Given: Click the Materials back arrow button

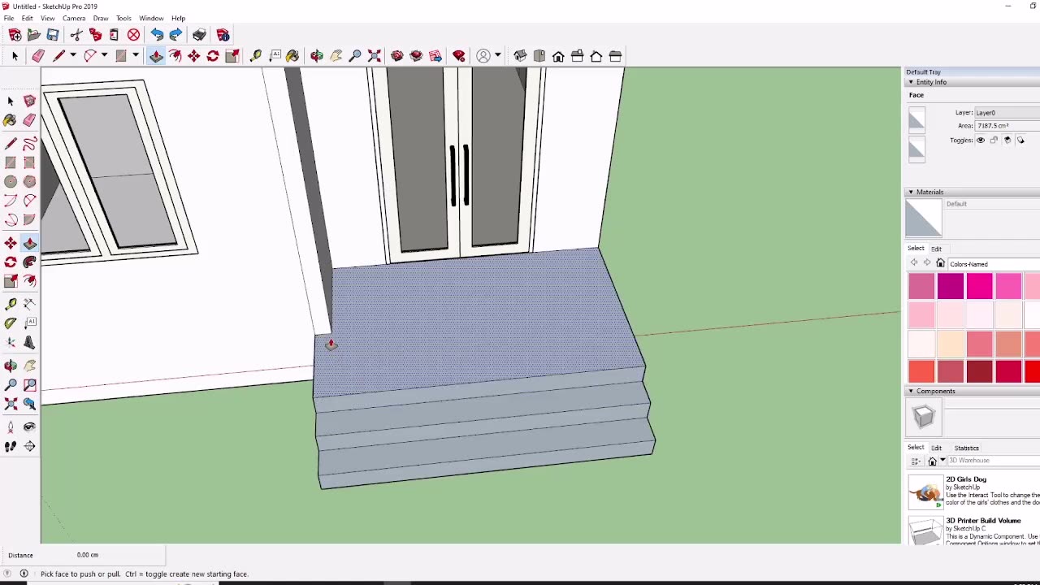Looking at the screenshot, I should (914, 263).
